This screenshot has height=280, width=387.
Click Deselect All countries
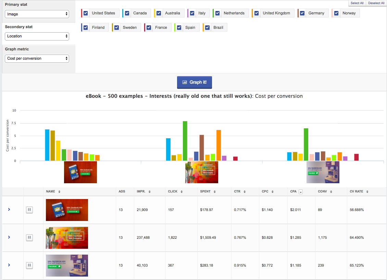376,3
